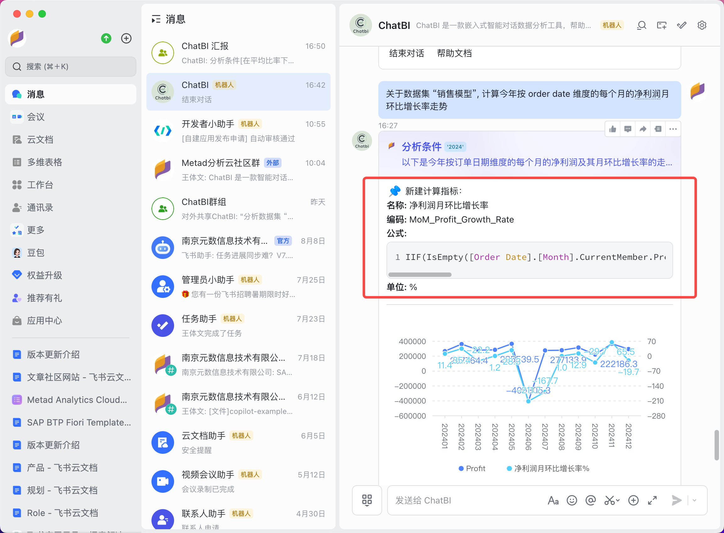
Task: Click the reply comment icon on message
Action: [x=628, y=129]
